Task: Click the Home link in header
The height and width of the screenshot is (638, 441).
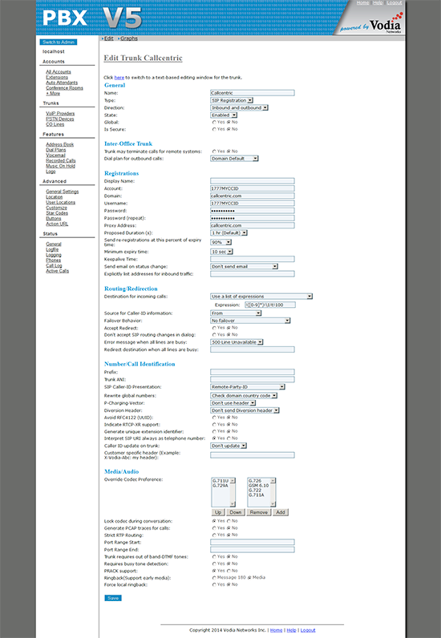Action: click(362, 3)
